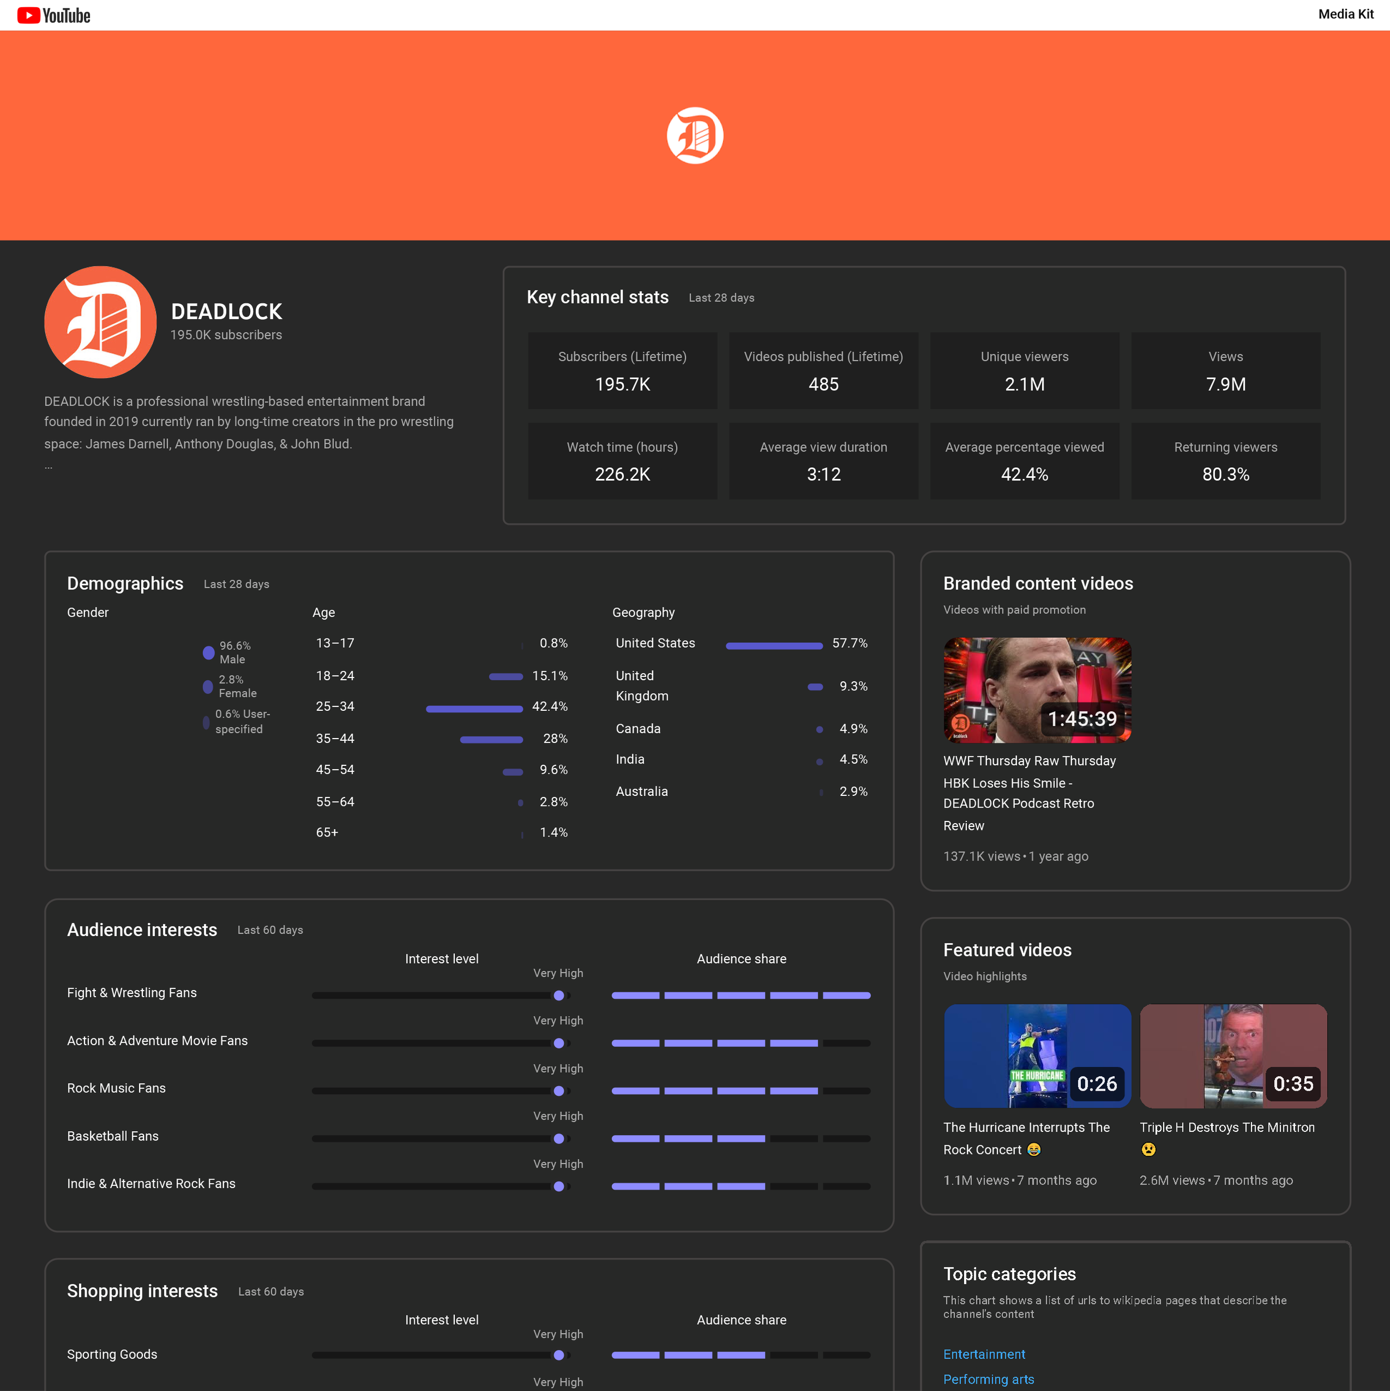Click the Unique viewers 2.1M stat card
This screenshot has height=1391, width=1390.
pos(1024,370)
